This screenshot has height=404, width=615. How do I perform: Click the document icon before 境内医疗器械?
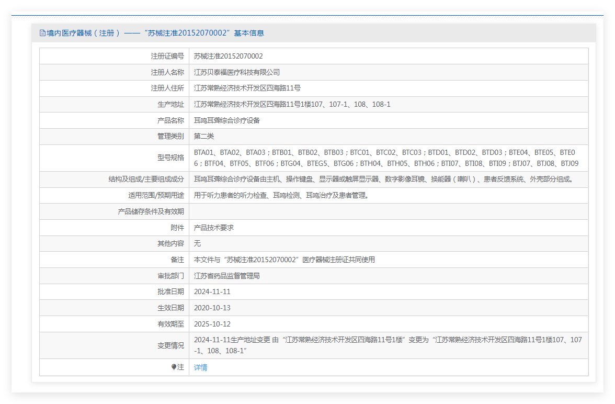coord(42,33)
